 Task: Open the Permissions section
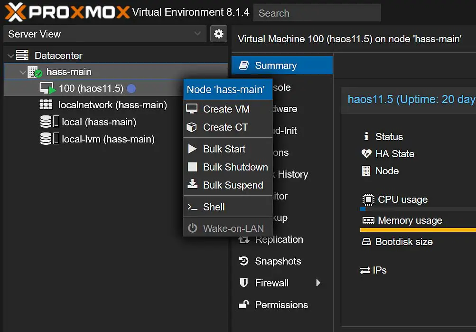282,304
